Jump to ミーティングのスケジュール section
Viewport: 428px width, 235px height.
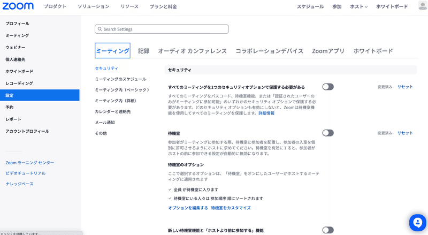pos(120,79)
